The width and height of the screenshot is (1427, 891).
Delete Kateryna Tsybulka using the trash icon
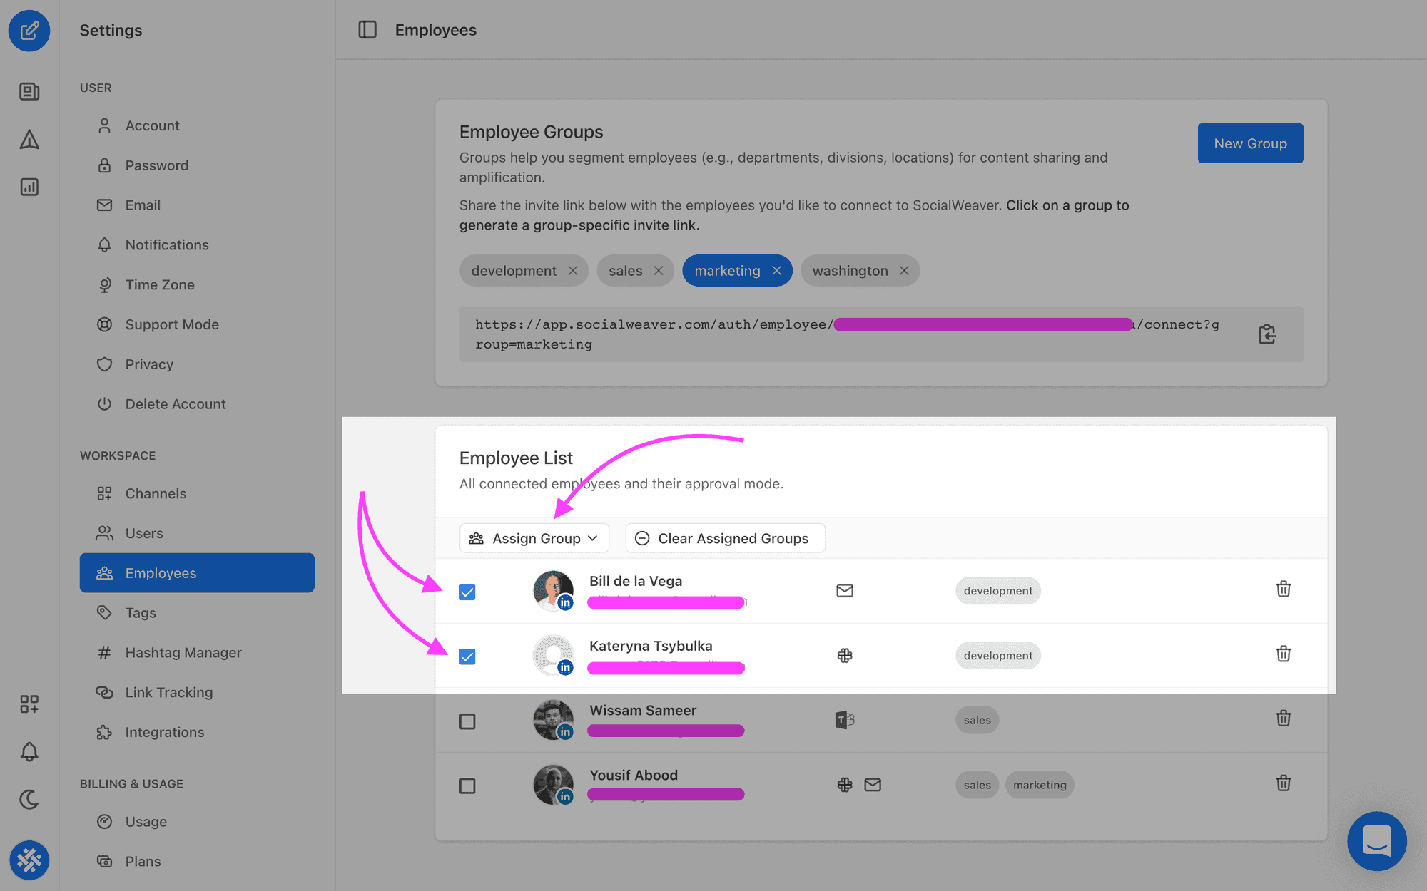click(x=1284, y=654)
